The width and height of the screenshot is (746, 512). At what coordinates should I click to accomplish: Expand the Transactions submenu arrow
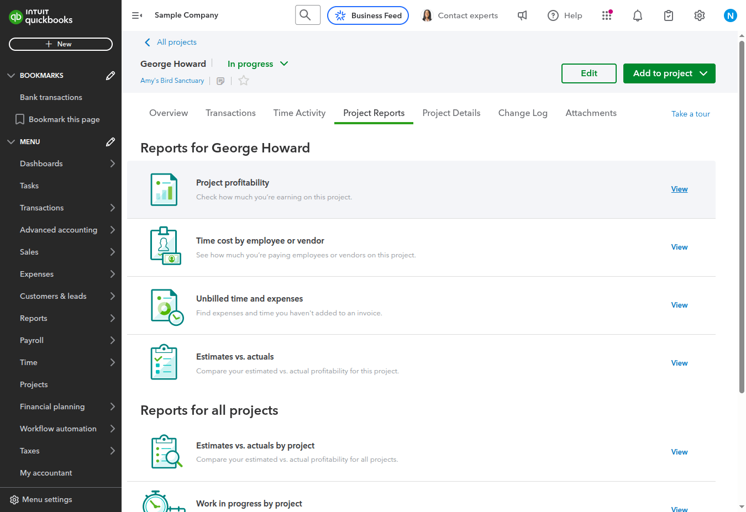[113, 208]
